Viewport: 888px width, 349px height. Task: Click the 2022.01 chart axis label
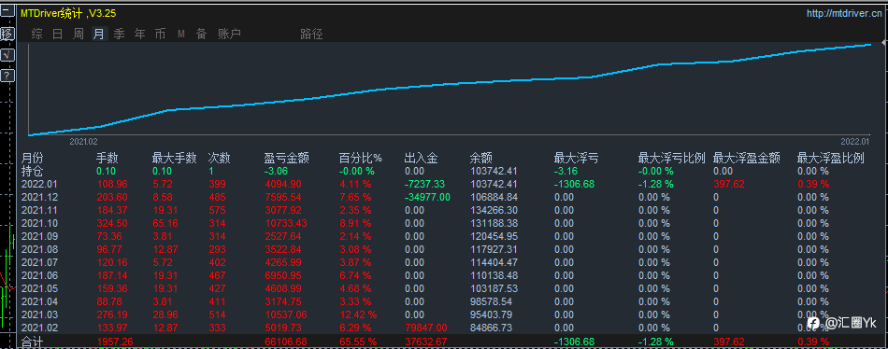pos(855,142)
